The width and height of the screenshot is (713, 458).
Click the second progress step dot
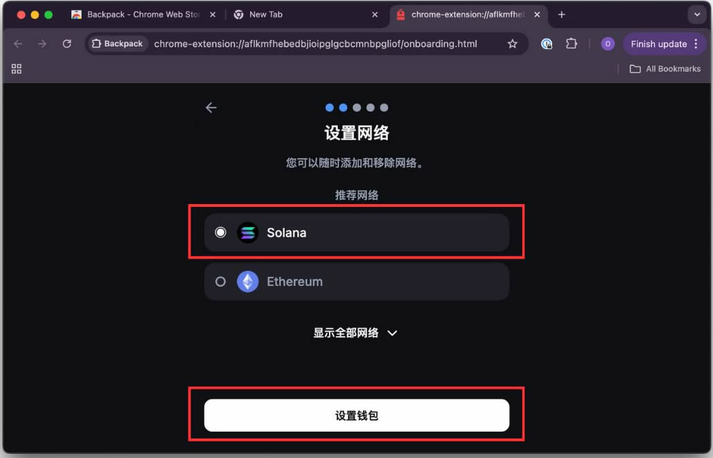(x=343, y=107)
